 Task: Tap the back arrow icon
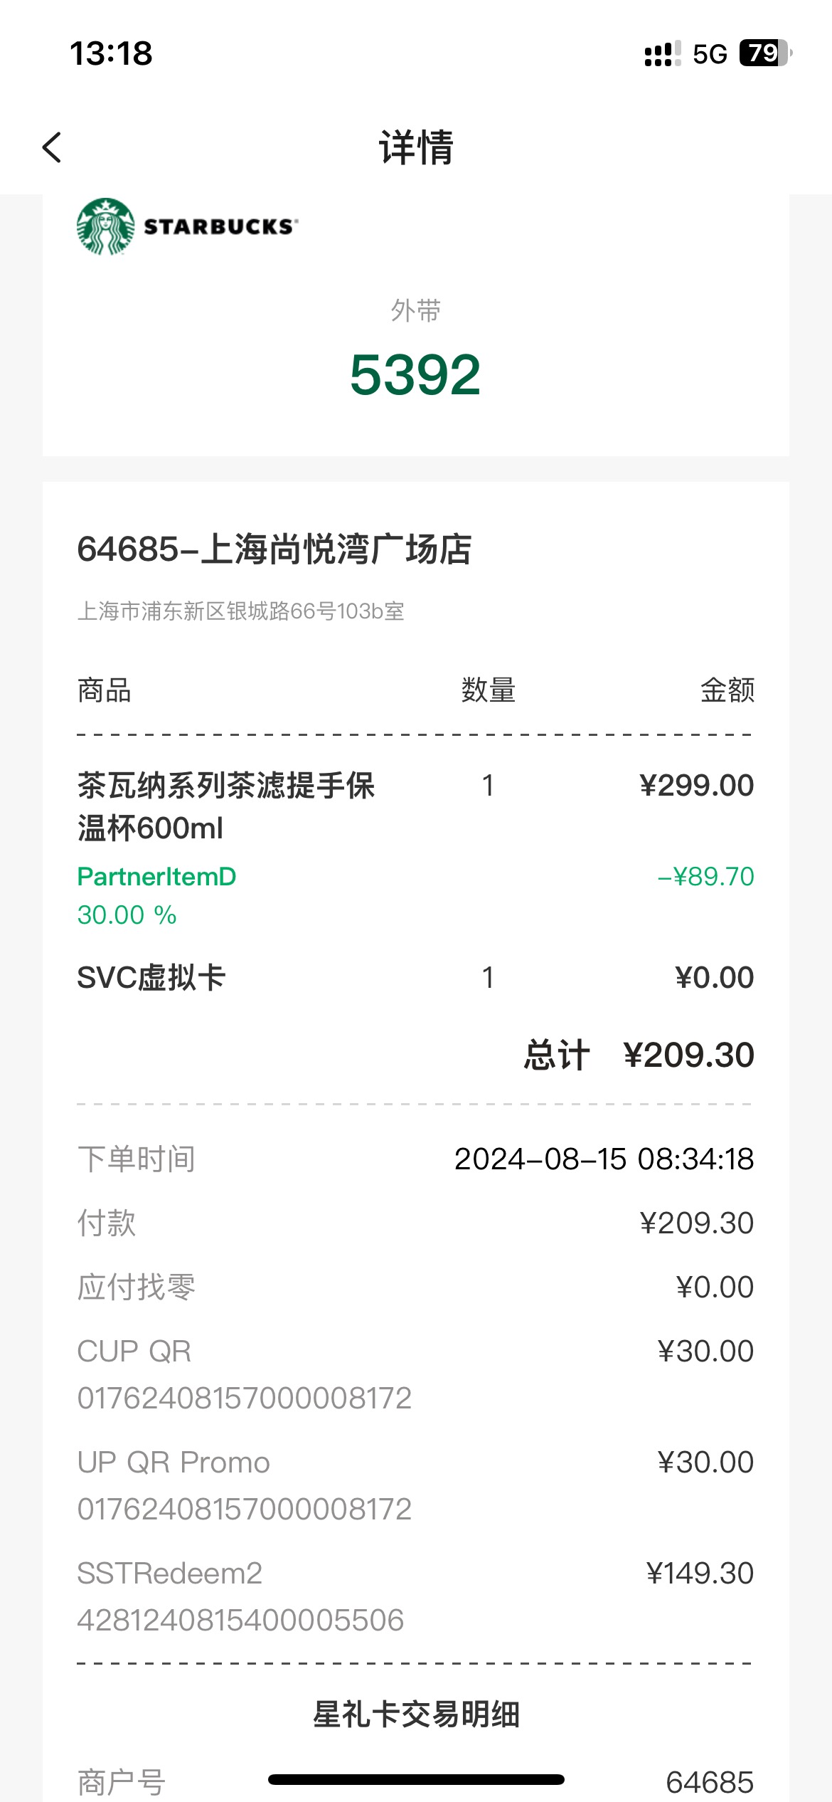52,147
